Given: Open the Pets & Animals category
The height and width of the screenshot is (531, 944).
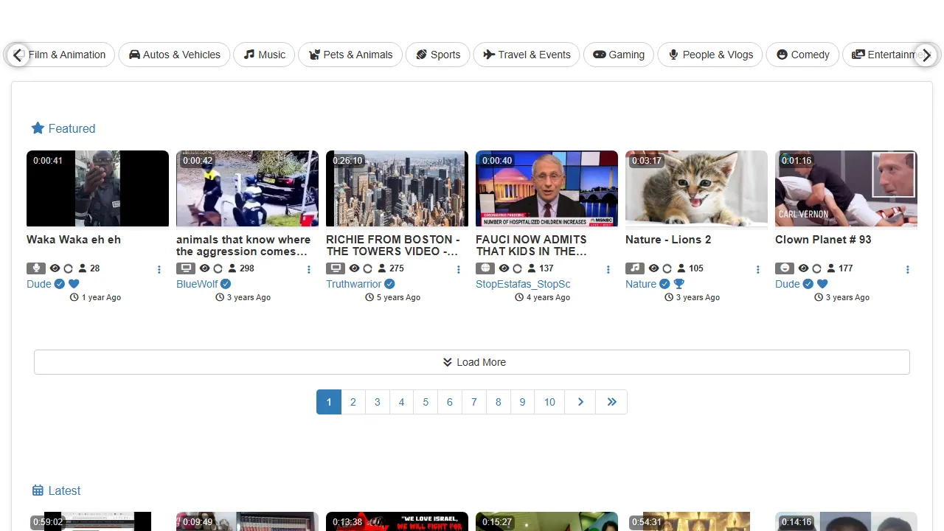Looking at the screenshot, I should click(350, 55).
